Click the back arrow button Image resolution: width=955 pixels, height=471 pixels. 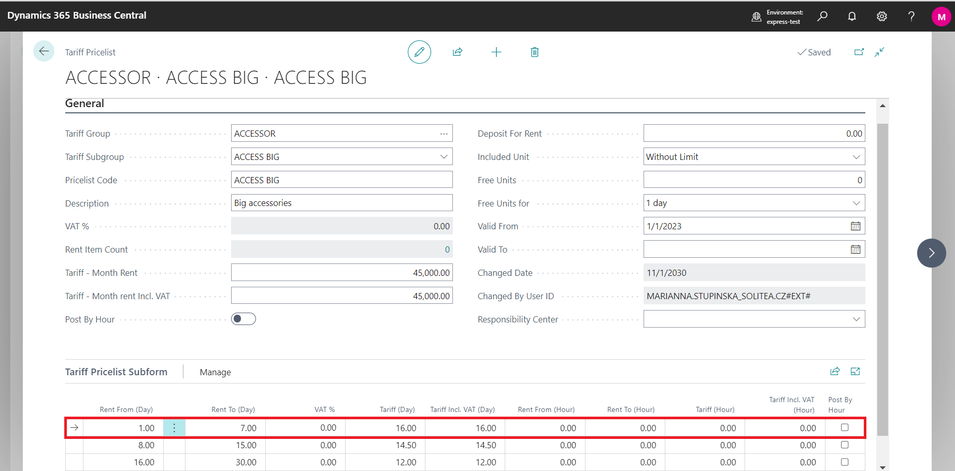click(44, 51)
